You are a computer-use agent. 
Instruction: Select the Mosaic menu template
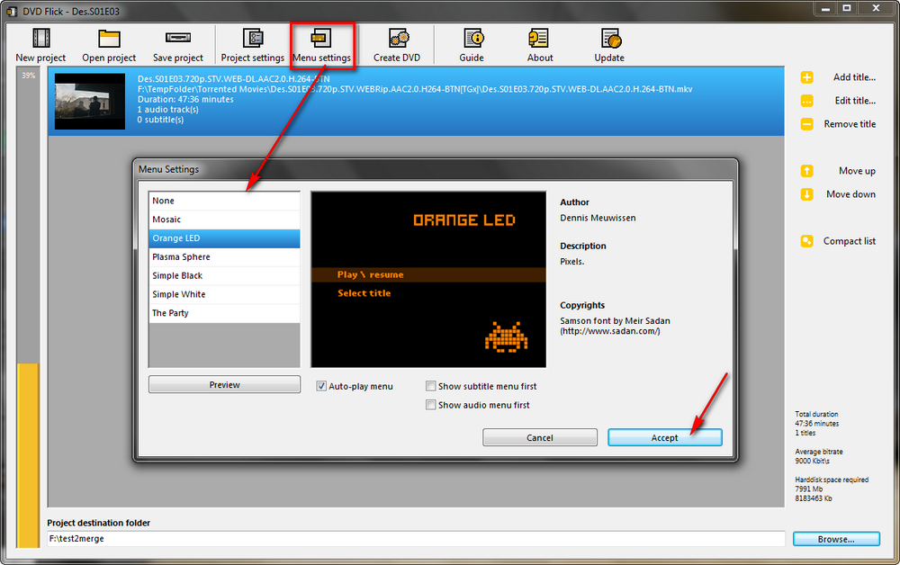224,220
